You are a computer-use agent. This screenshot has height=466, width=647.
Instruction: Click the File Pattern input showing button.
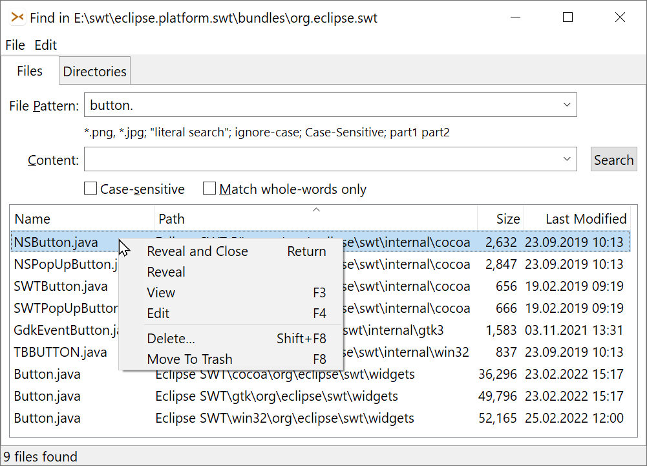point(259,104)
